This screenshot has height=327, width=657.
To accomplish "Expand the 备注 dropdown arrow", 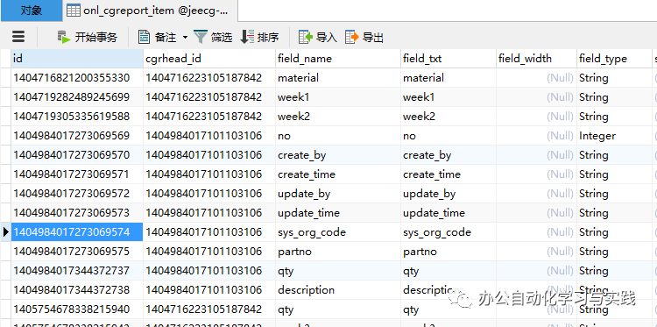I will pyautogui.click(x=185, y=38).
